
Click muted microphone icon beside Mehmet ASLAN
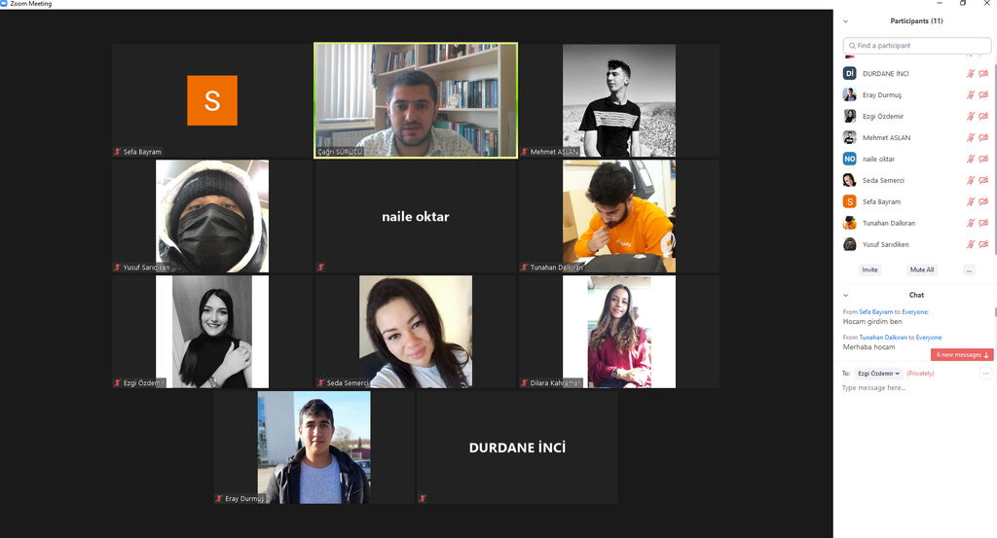[x=971, y=137]
